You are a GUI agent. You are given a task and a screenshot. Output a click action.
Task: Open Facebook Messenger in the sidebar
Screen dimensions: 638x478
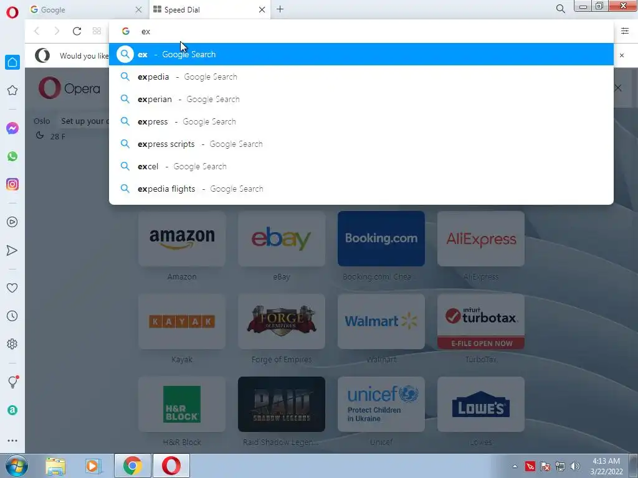click(x=12, y=128)
